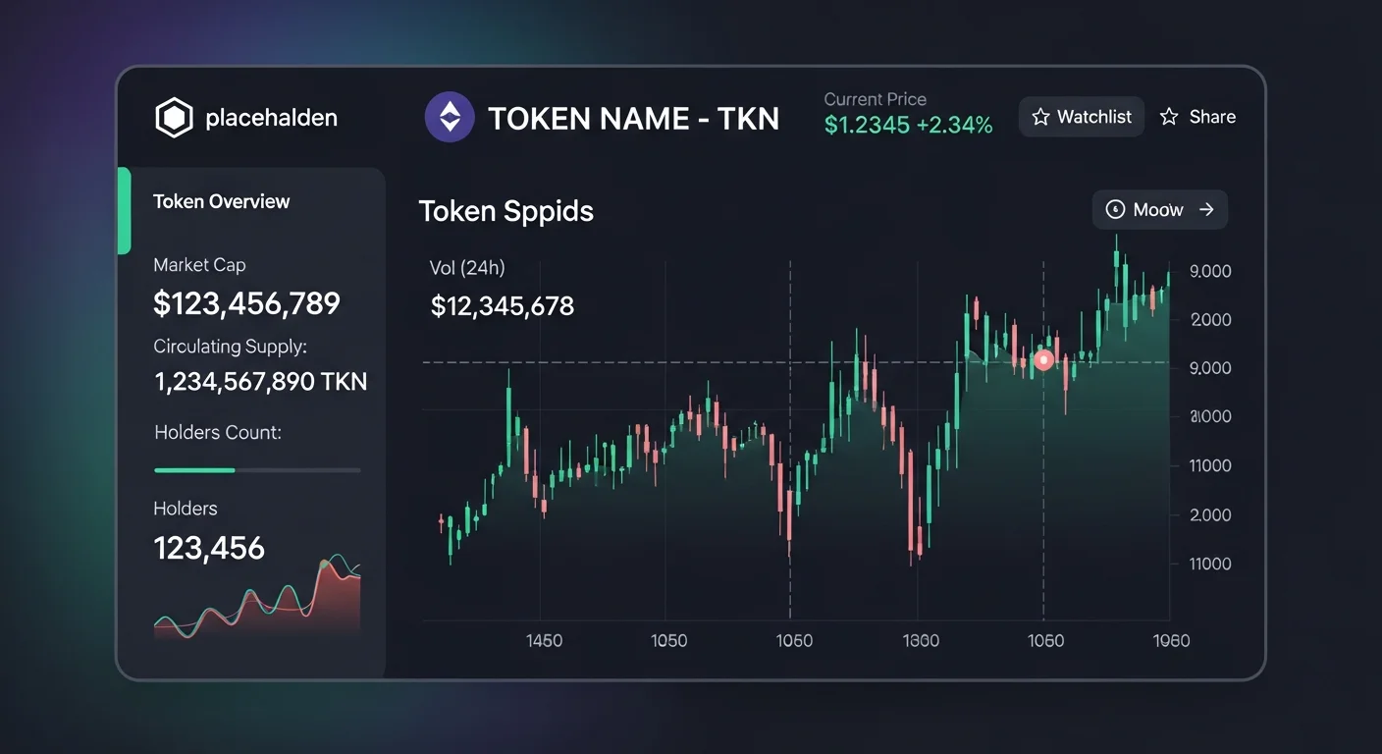Add token to Watchlist
The width and height of the screenshot is (1382, 754).
[x=1082, y=117]
